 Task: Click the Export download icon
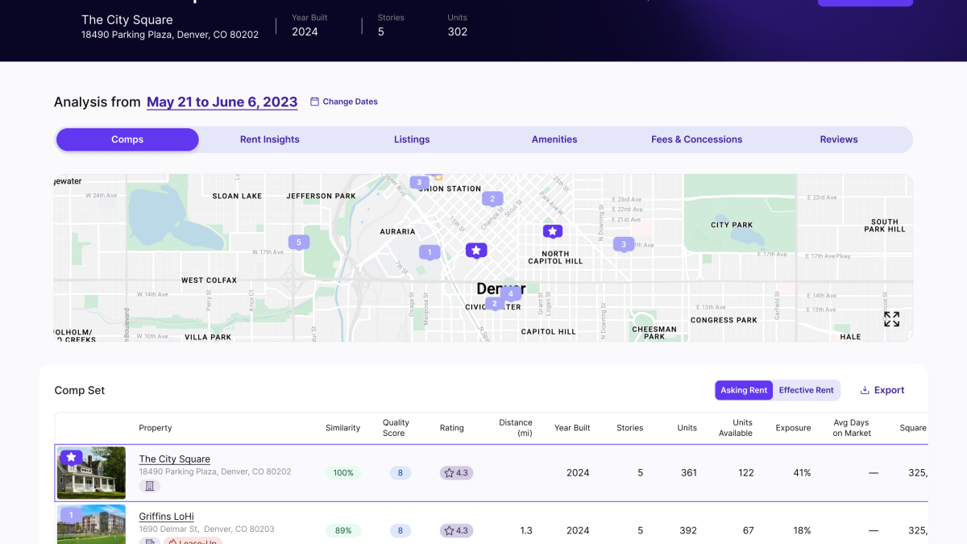pyautogui.click(x=865, y=390)
